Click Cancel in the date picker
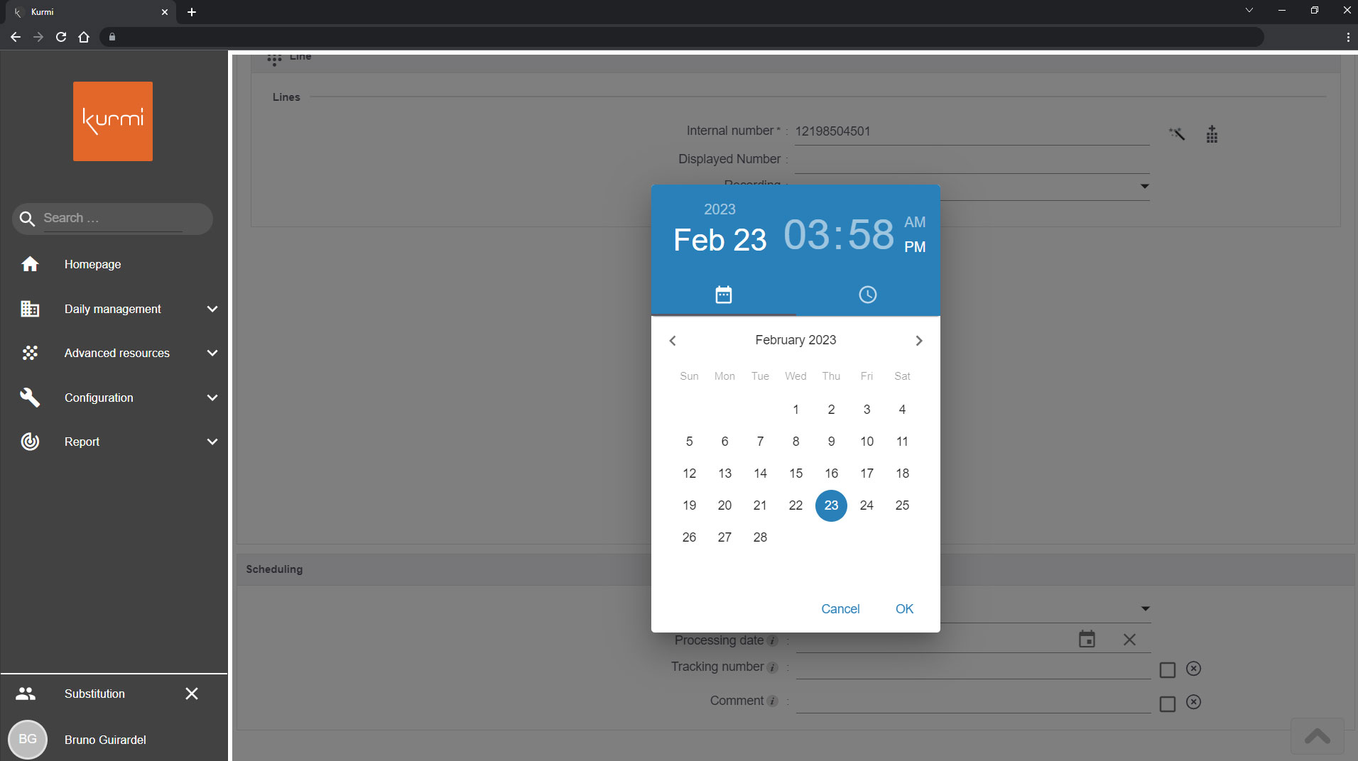 [x=840, y=609]
